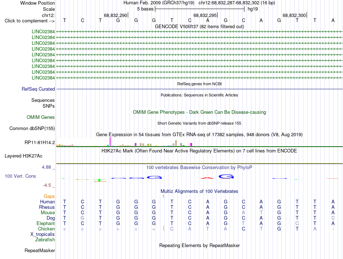Click the Sequences track label

43,100
